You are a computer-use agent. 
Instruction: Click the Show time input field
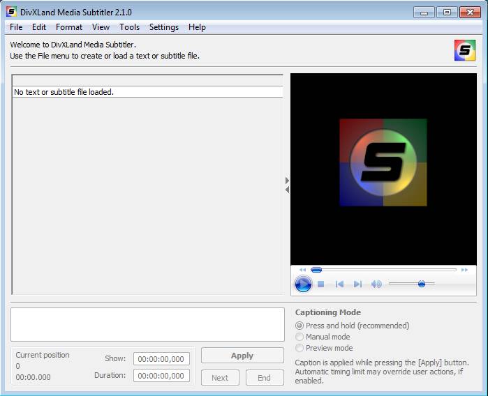[x=161, y=359]
